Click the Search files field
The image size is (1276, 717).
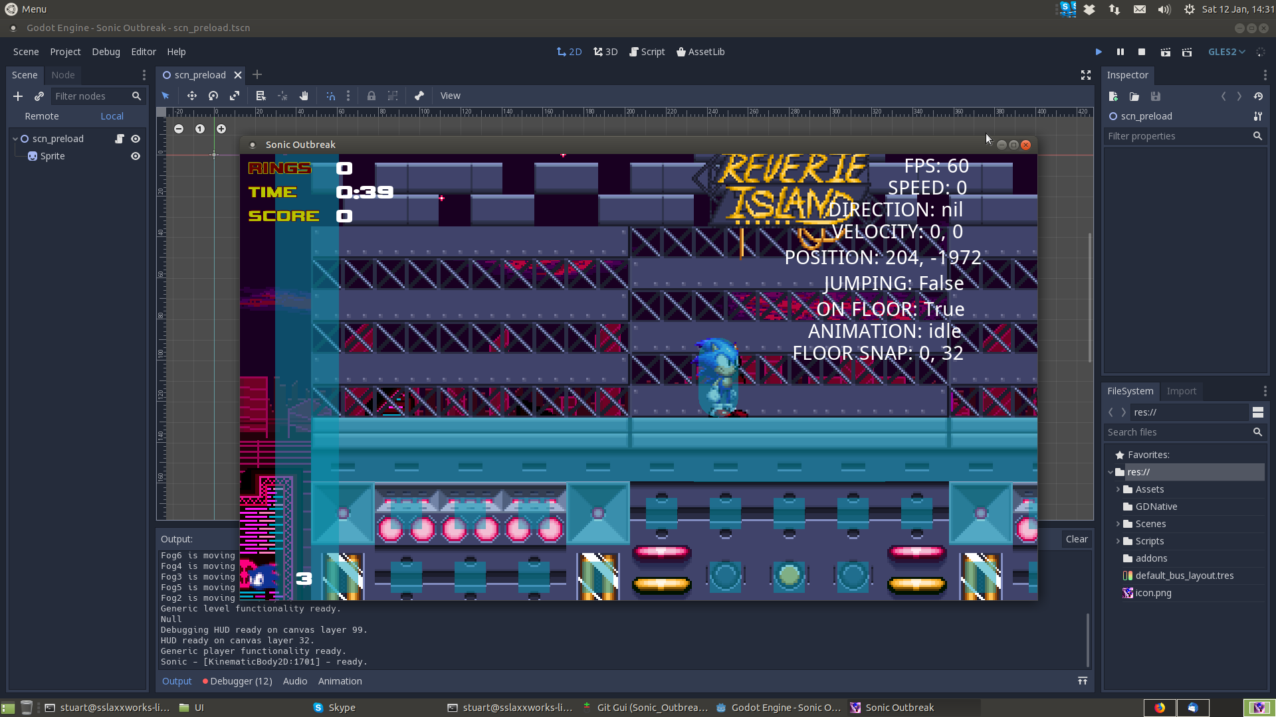1185,432
